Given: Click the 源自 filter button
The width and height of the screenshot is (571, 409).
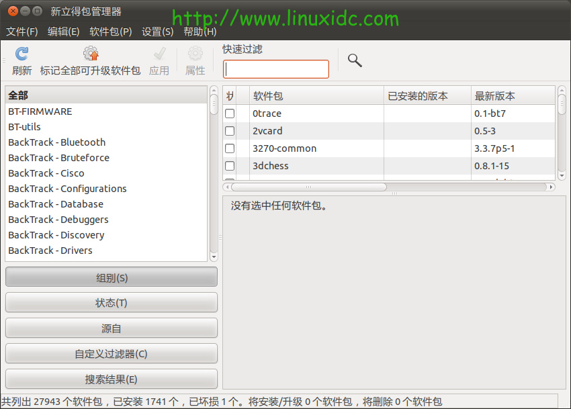Looking at the screenshot, I should [x=112, y=328].
